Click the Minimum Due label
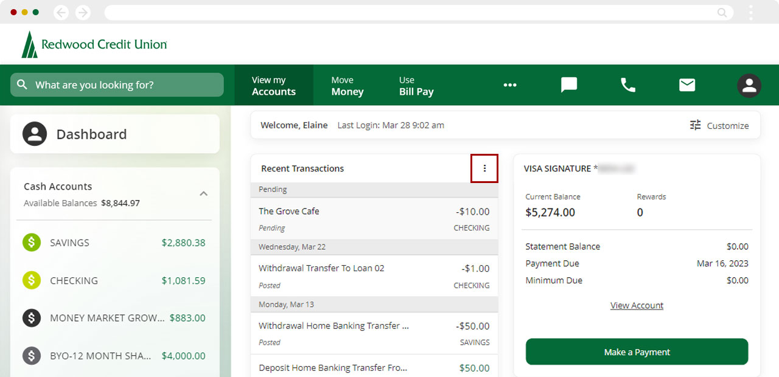 (x=554, y=280)
